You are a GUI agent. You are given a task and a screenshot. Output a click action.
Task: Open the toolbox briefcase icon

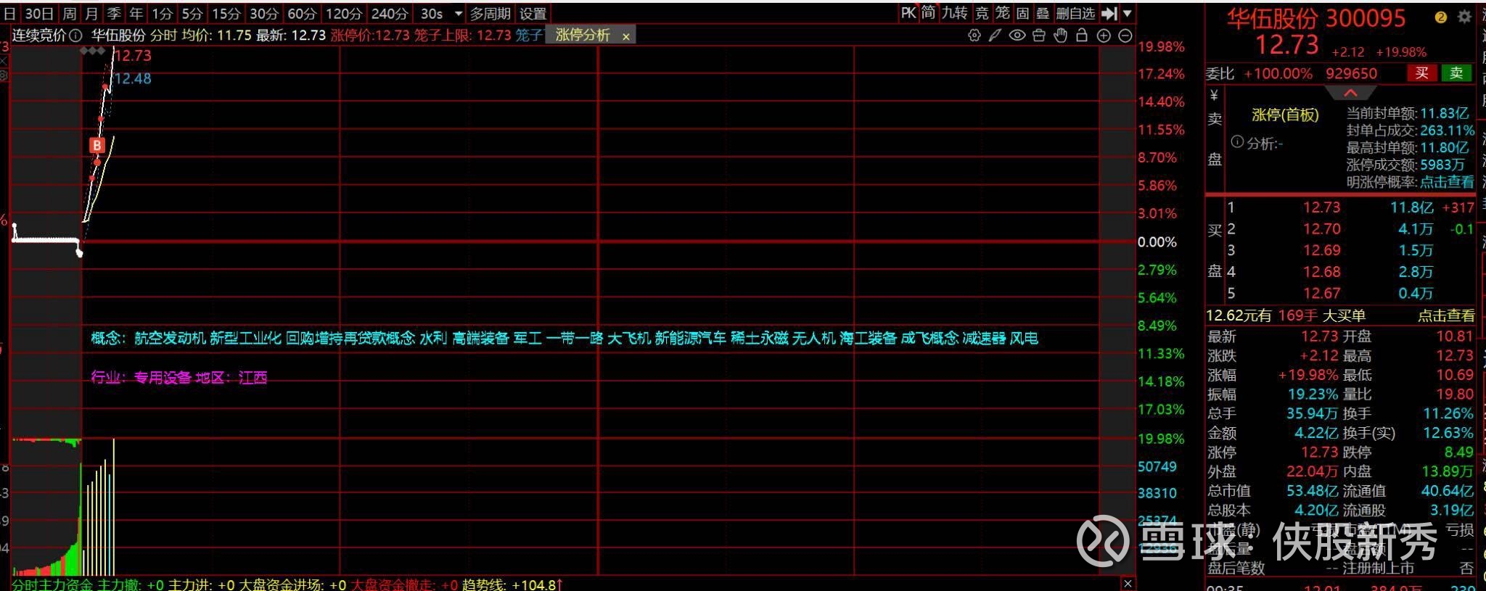coord(1039,35)
